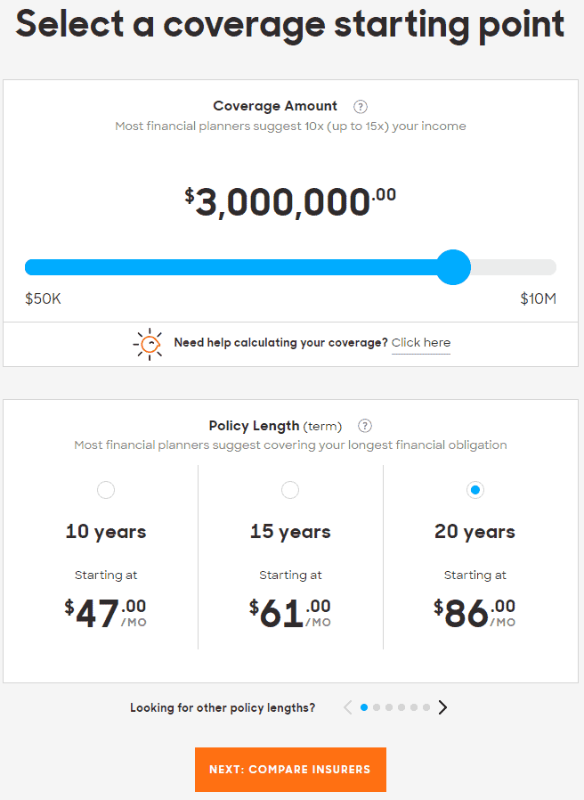Open the Coverage Amount help icon
Viewport: 584px width, 800px height.
pos(360,107)
